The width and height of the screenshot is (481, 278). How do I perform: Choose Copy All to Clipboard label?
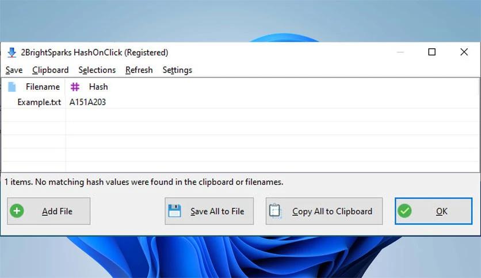[x=332, y=211]
